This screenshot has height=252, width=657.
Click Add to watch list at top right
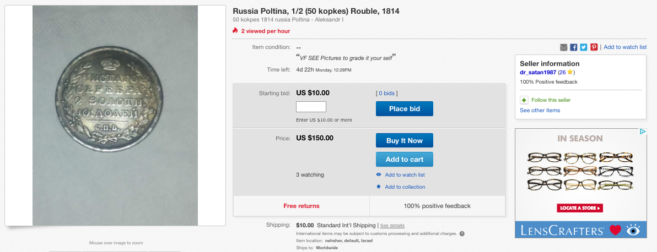(x=625, y=47)
